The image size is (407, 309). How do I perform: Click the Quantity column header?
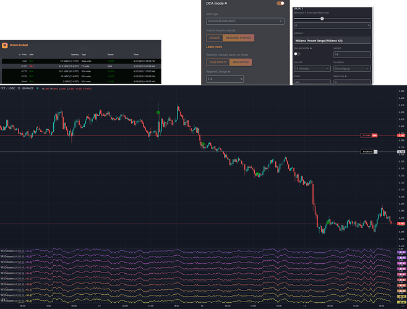click(75, 55)
